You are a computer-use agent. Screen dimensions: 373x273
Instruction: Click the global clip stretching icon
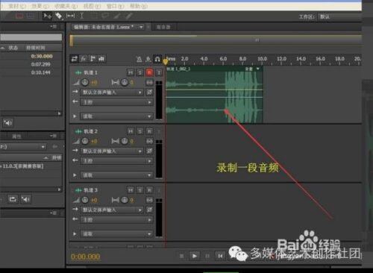click(148, 59)
